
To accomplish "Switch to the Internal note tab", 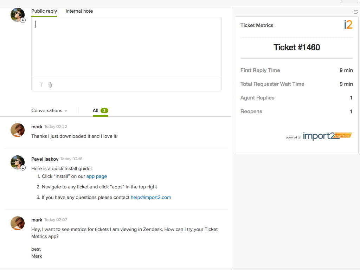I will (79, 11).
